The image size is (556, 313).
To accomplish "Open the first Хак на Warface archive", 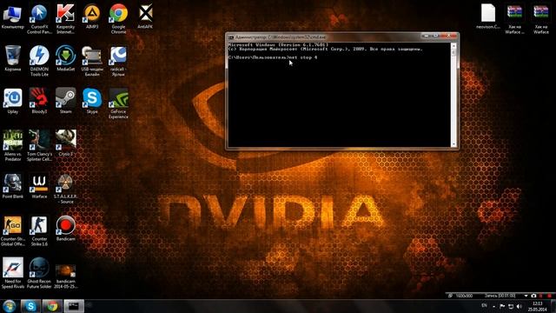I will (x=514, y=19).
